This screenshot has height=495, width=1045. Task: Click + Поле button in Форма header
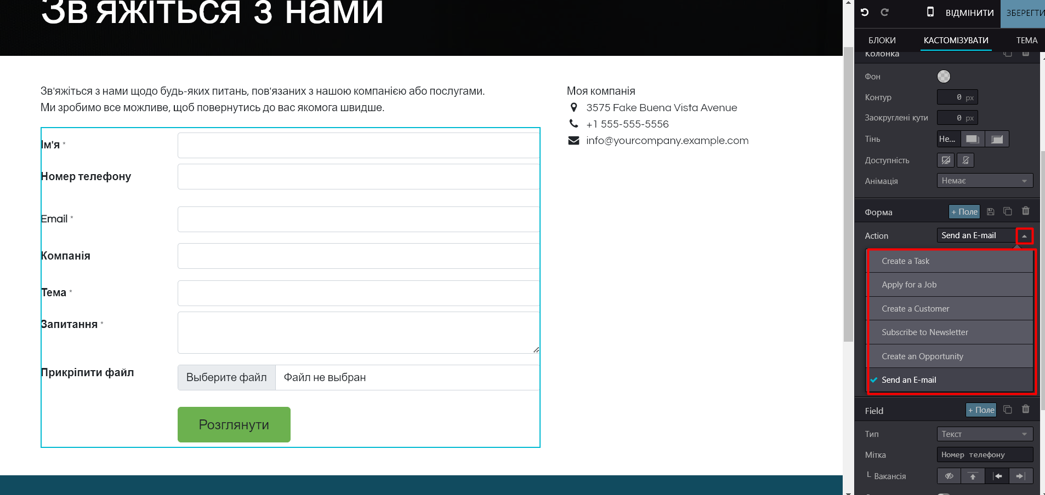(964, 212)
